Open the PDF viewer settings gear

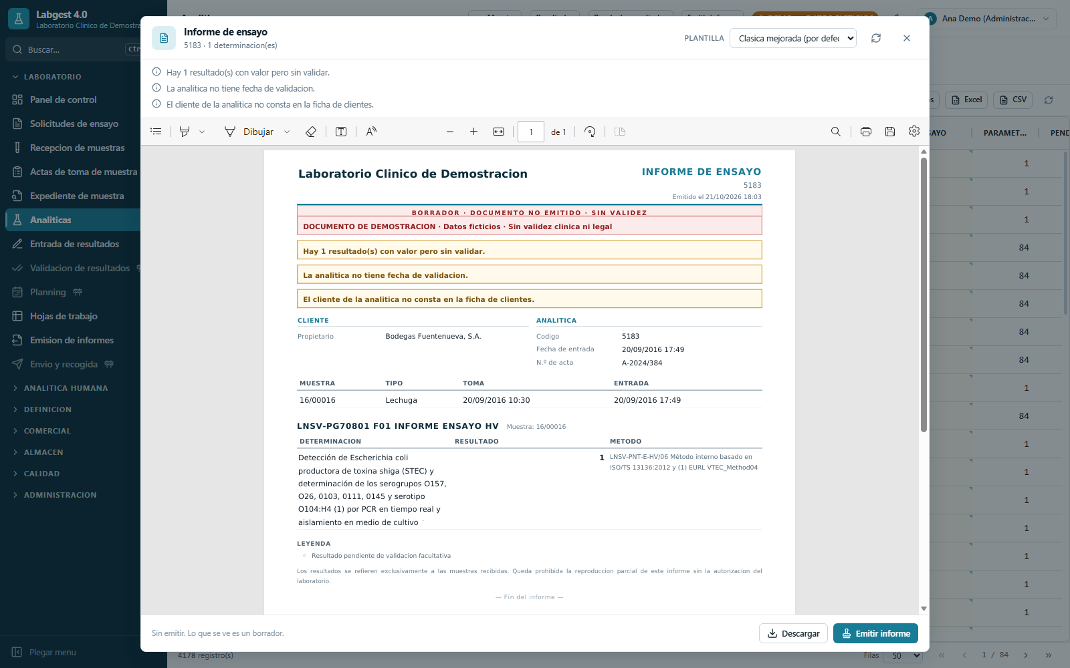tap(914, 132)
